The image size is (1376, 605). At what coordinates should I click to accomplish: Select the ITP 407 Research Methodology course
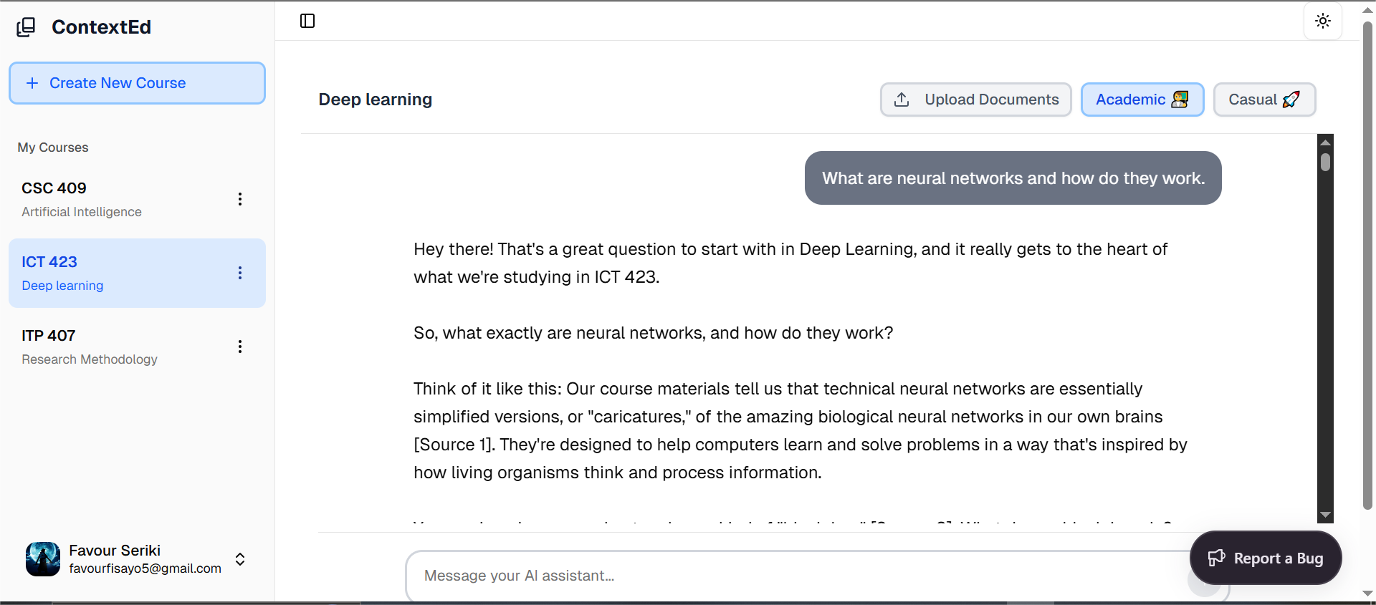click(x=107, y=346)
